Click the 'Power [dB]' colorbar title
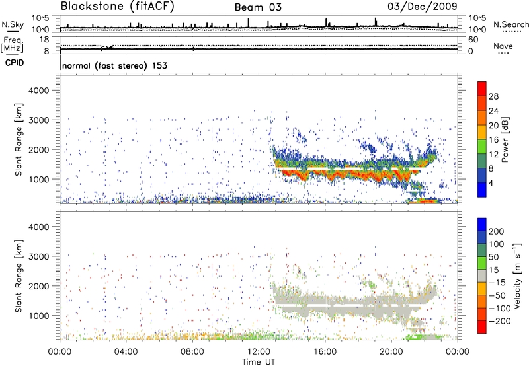 coord(505,139)
